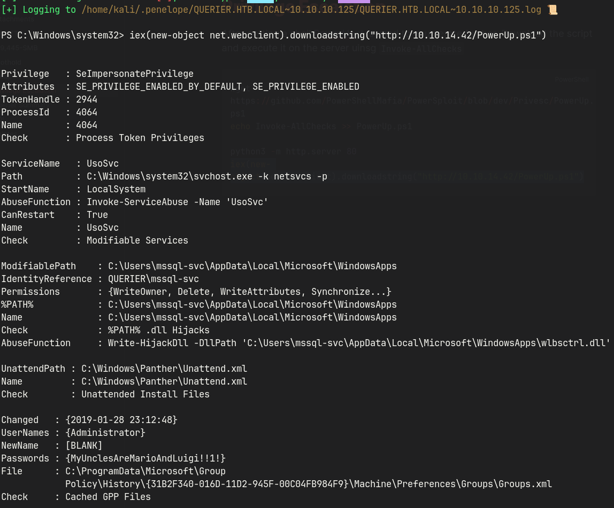Select the Unattend.xml path in the UnattendPath row
Image resolution: width=614 pixels, height=508 pixels.
tap(165, 369)
